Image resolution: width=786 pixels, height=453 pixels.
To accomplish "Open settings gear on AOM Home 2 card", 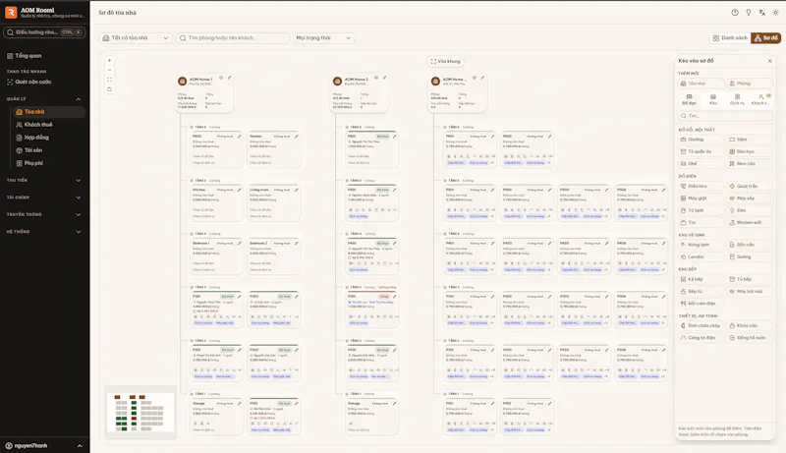I will pos(376,78).
